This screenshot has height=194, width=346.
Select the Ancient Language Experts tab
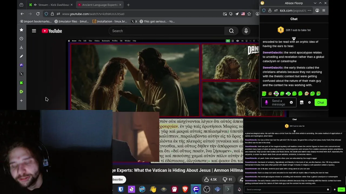click(x=99, y=5)
